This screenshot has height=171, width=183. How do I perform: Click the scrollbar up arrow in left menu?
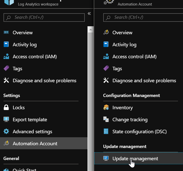(x=90, y=29)
